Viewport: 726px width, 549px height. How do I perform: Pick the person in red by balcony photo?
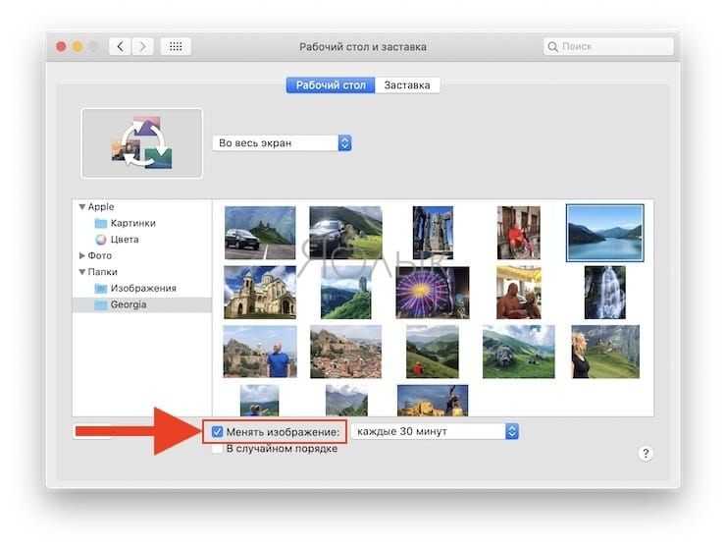click(x=519, y=233)
